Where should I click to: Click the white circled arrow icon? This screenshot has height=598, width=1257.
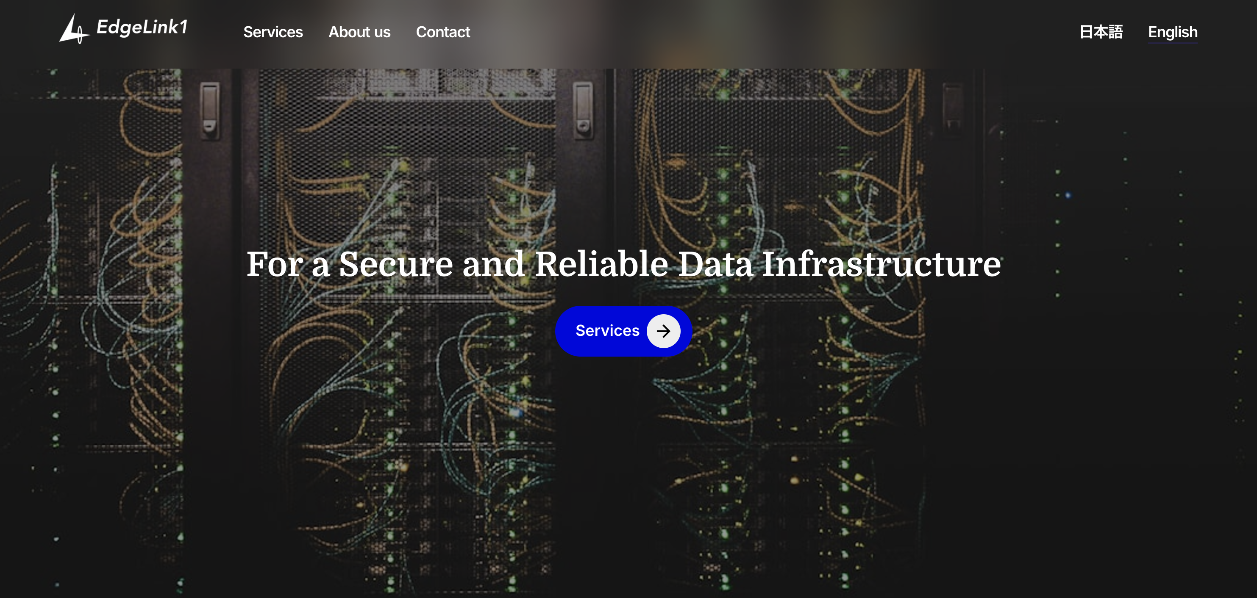[x=663, y=331]
